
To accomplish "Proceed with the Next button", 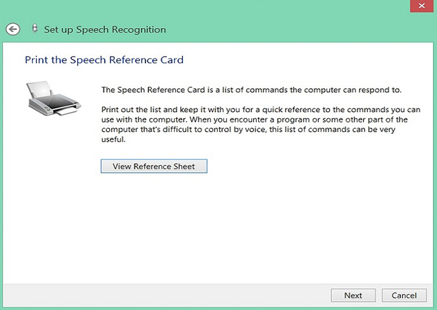I will pyautogui.click(x=353, y=295).
